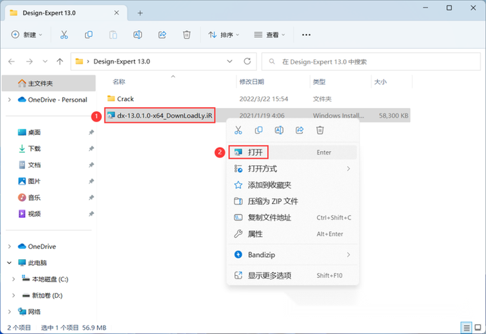Choose 打开 from the context menu
The width and height of the screenshot is (486, 334).
click(x=292, y=152)
